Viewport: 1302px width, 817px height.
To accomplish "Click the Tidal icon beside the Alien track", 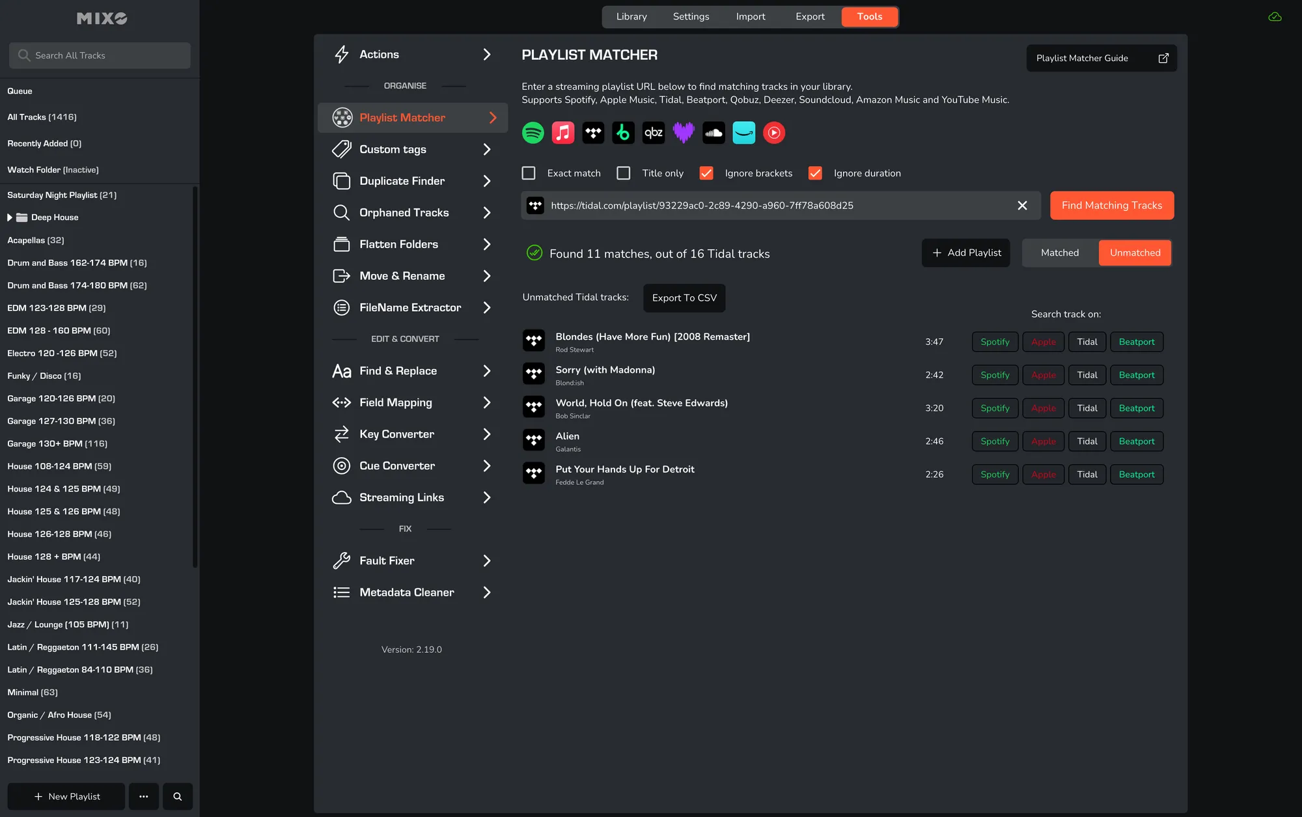I will [534, 441].
